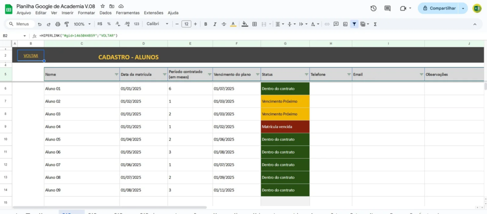Open the Status column filter dropdown
Image resolution: width=487 pixels, height=214 pixels.
click(306, 74)
